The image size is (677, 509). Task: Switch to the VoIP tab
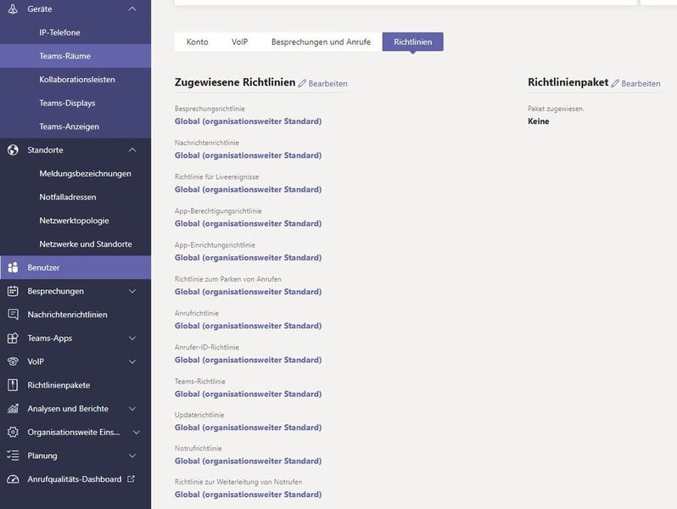click(239, 42)
